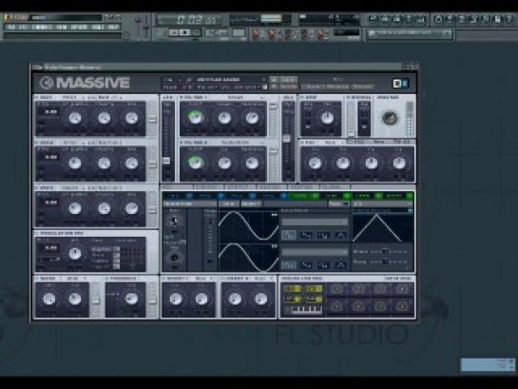Viewport: 518px width, 389px height.
Task: Toggle the Noise section on/off LED
Action: tap(37, 279)
